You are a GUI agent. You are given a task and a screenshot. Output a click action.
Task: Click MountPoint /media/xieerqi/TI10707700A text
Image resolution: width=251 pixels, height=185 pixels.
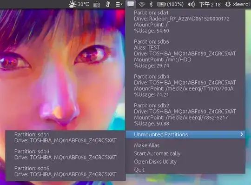click(184, 89)
